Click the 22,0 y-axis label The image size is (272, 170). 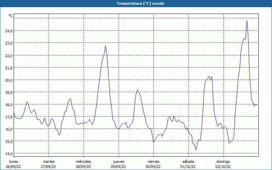tap(9, 56)
